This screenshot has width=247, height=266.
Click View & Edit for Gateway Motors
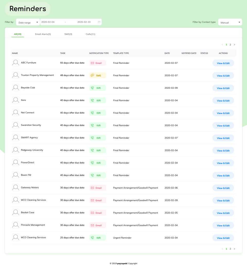coord(223,188)
